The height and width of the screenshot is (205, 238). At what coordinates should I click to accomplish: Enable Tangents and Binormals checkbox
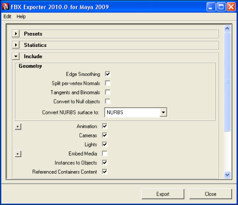(x=108, y=92)
